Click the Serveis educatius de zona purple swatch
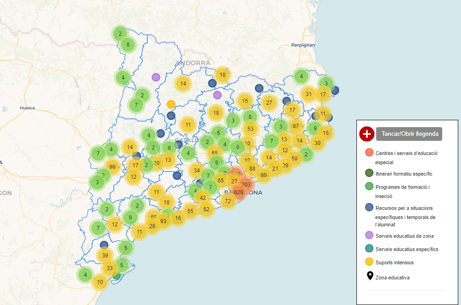 [369, 235]
